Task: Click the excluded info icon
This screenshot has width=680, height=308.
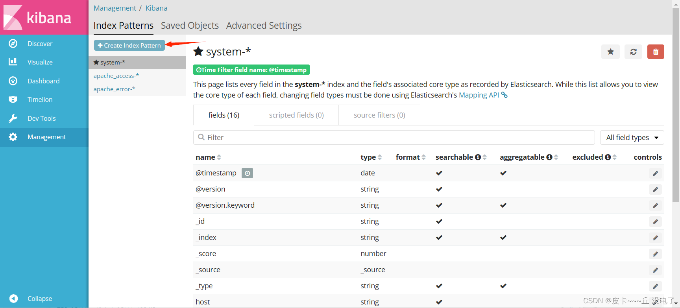Action: coord(608,157)
